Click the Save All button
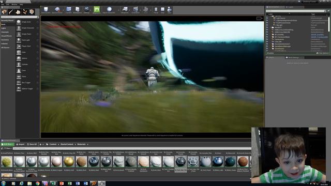Viewport: 331px width, 186px height. [x=32, y=144]
